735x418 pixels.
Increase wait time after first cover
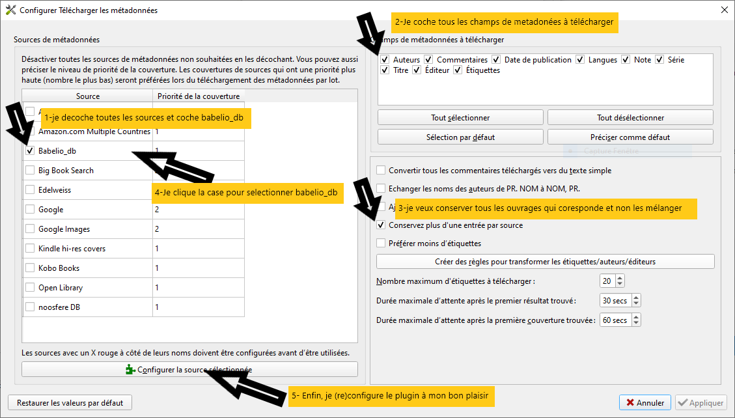tap(636, 317)
